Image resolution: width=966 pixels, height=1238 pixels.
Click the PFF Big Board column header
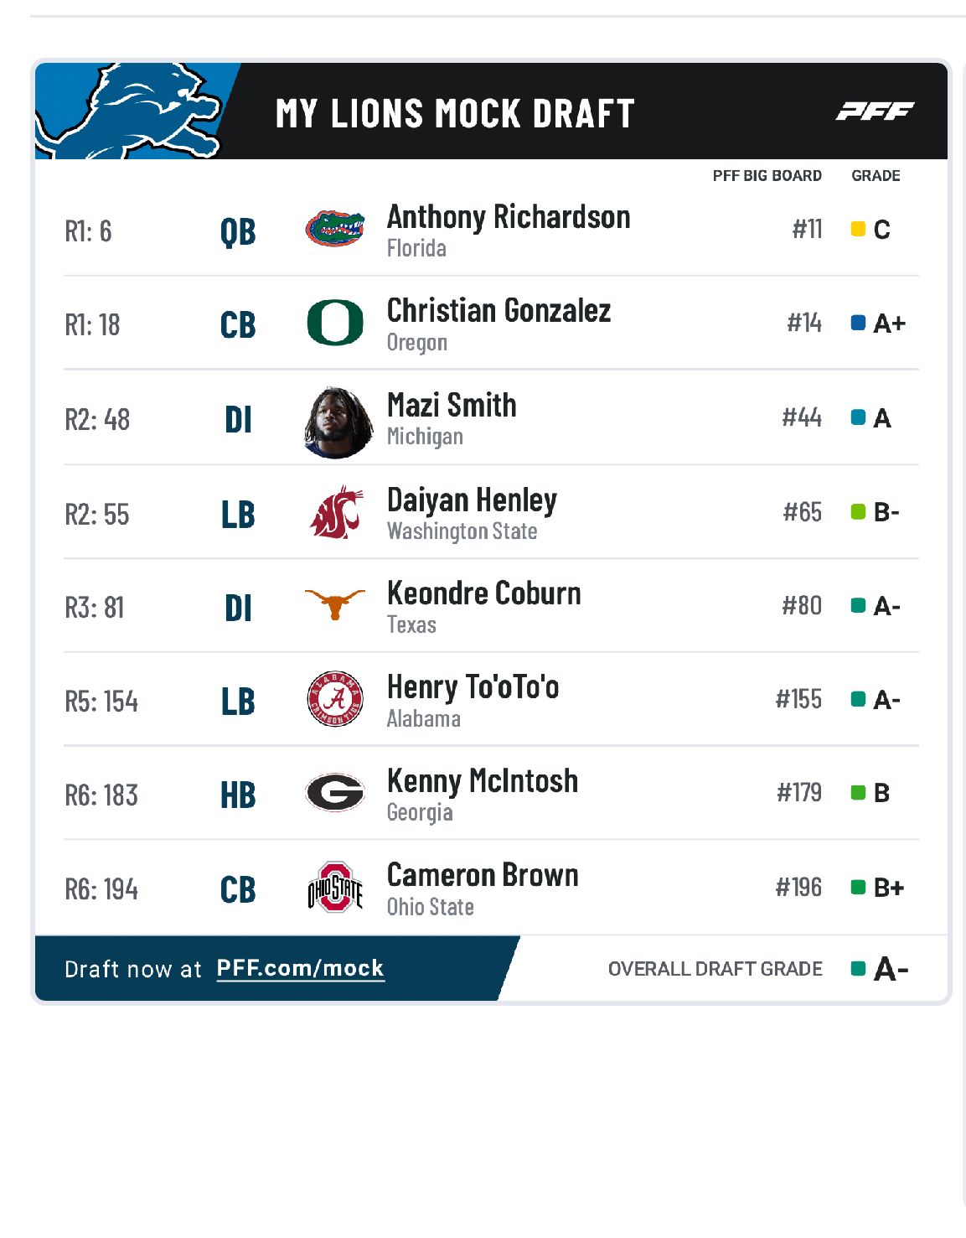[x=767, y=176]
